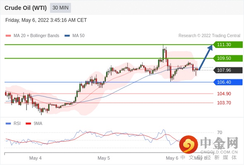The image size is (244, 165).
Task: Click the 30 MIN timeframe button
Action: (x=60, y=8)
